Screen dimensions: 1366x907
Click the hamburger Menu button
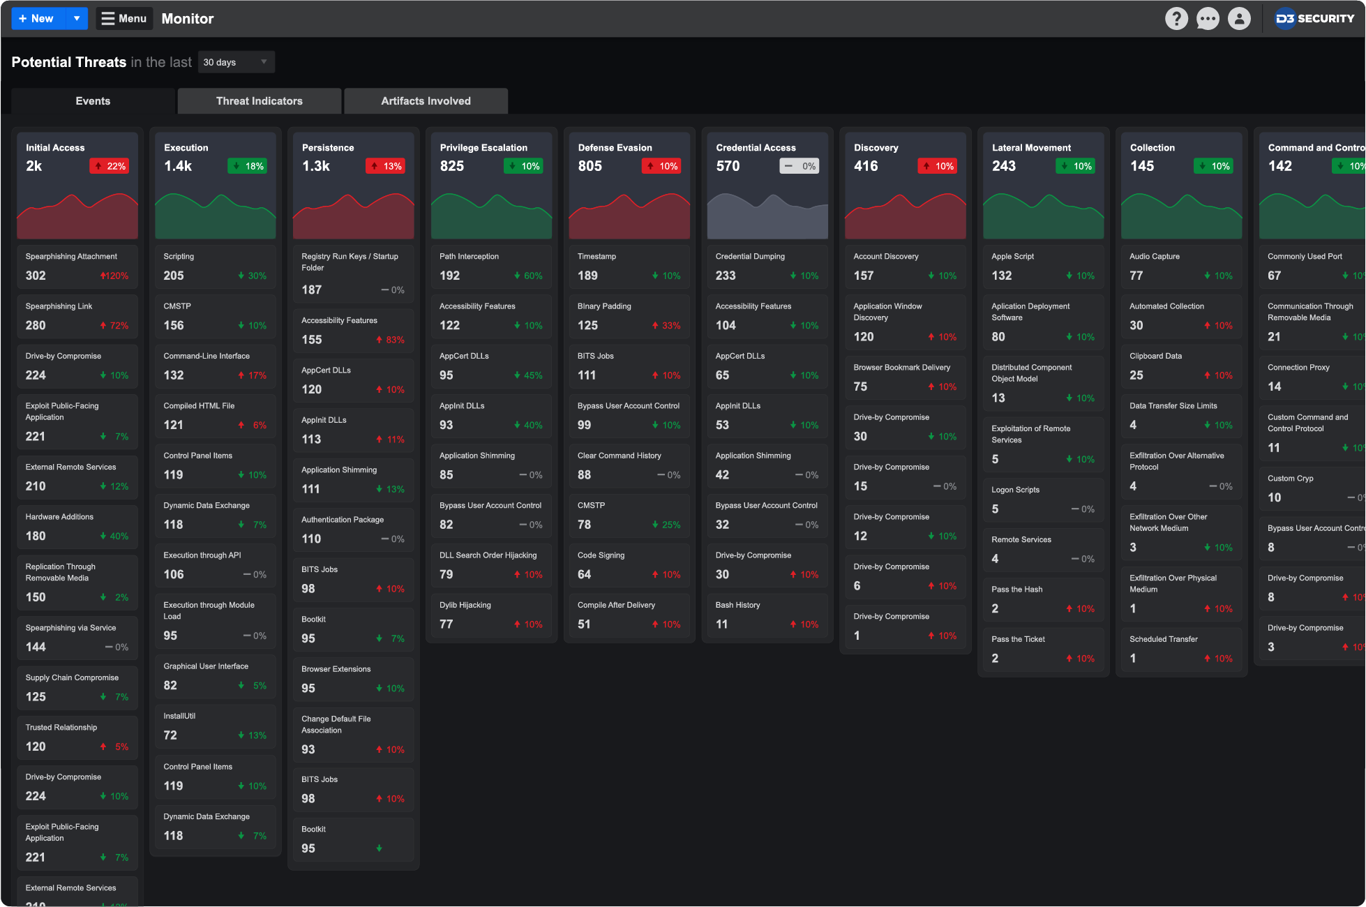point(124,19)
